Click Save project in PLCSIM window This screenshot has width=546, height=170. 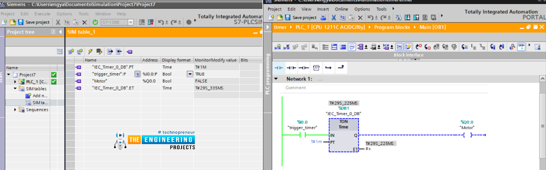point(34,22)
